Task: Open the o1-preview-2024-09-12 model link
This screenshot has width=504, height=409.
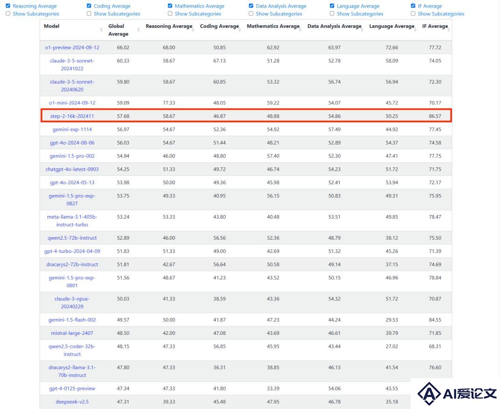Action: [72, 48]
